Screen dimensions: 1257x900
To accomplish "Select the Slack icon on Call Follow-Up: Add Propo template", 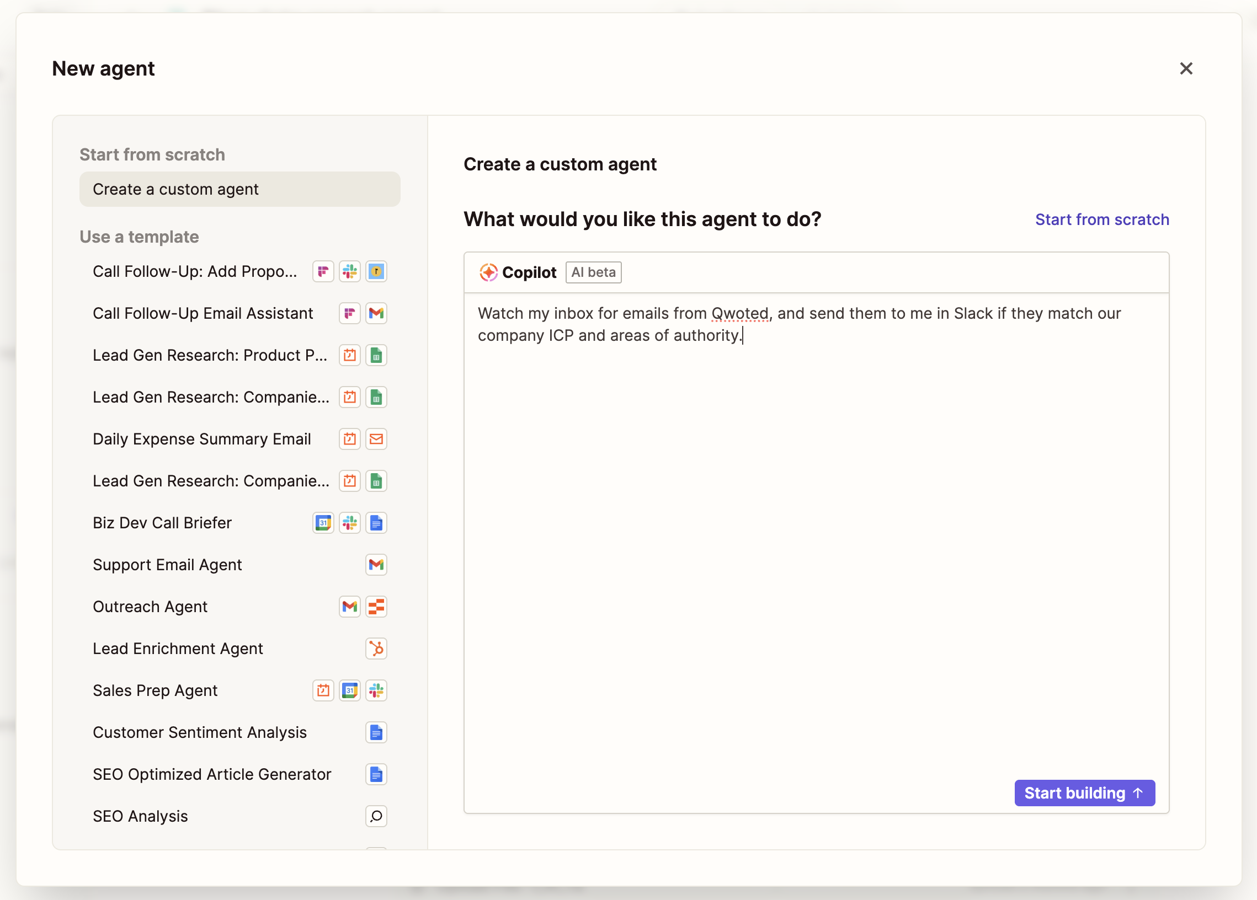I will 350,271.
